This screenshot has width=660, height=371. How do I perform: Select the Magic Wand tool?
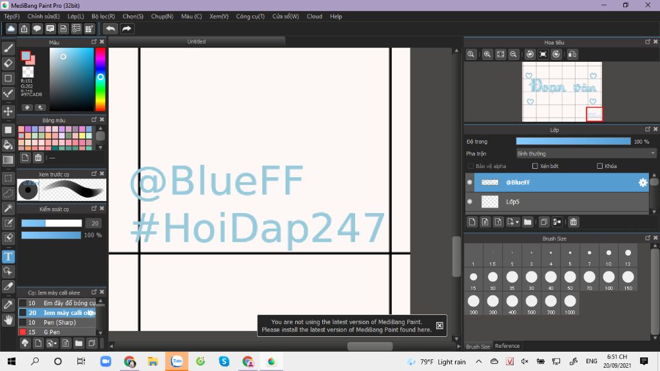point(8,208)
